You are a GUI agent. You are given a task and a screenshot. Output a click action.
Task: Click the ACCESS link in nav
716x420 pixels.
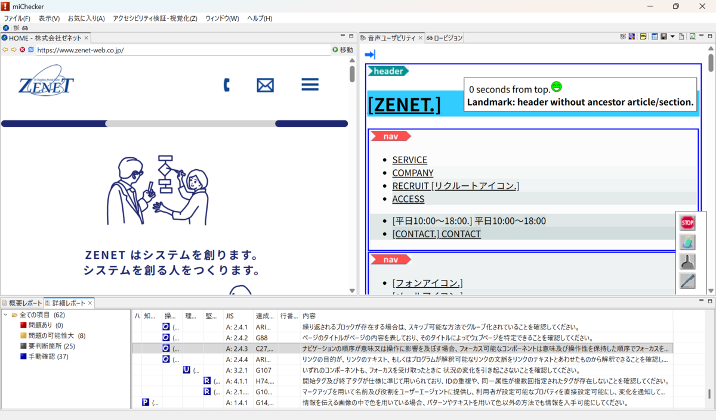pos(408,199)
